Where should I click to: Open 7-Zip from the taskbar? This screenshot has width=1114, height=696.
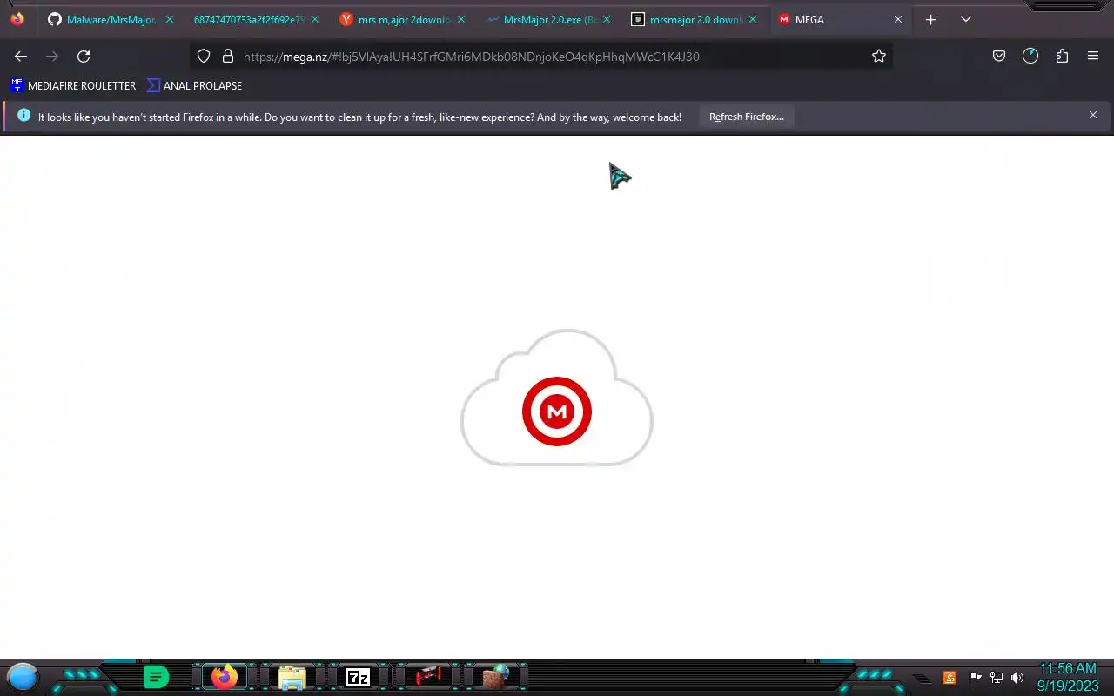[357, 677]
